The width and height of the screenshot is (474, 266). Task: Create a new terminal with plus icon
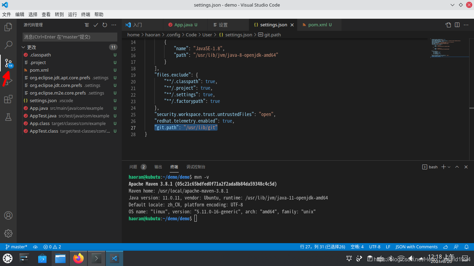[443, 167]
